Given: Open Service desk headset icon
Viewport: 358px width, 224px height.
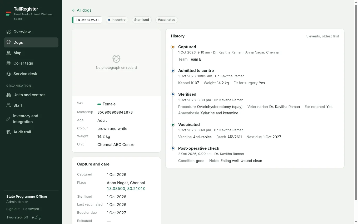Looking at the screenshot, I should 8,74.
